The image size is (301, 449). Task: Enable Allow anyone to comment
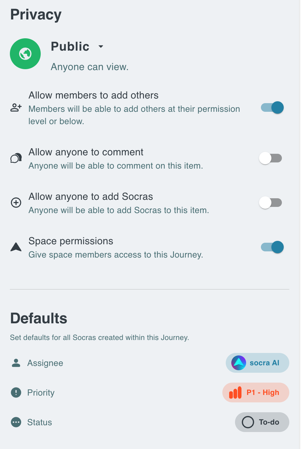[270, 158]
